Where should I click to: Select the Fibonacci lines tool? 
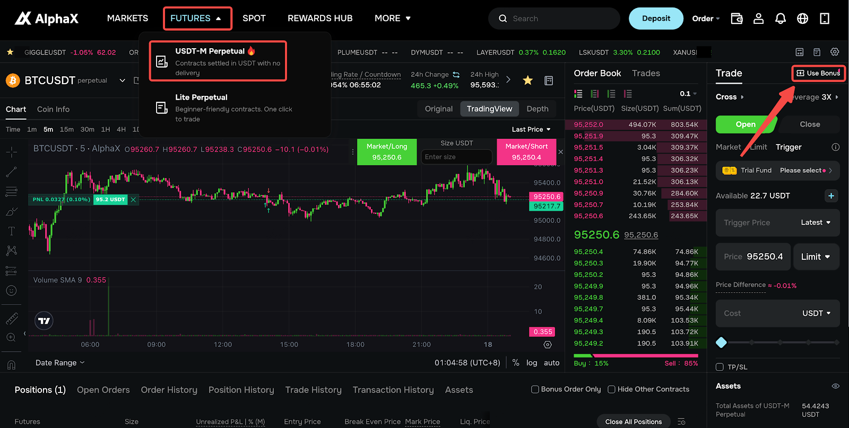click(x=11, y=191)
